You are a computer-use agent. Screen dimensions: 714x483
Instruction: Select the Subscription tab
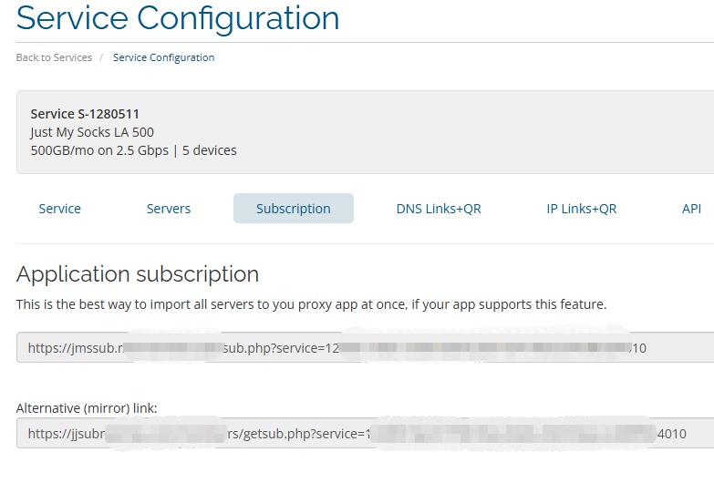[x=293, y=209]
